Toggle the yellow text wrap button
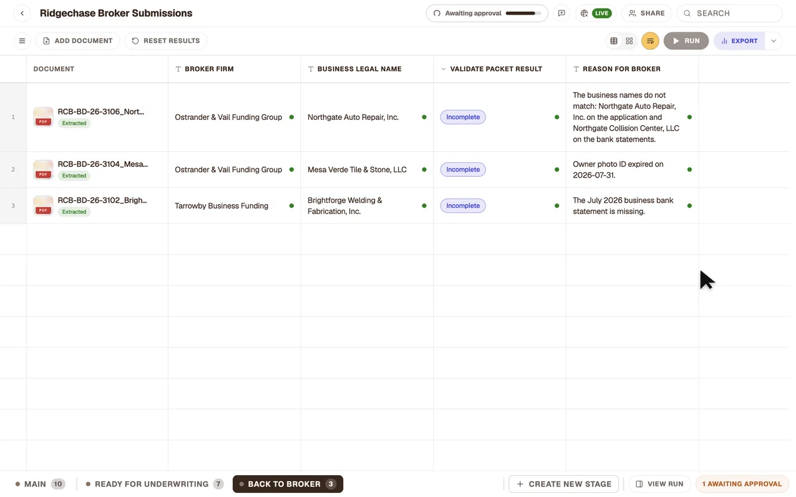Viewport: 796px width, 497px height. click(650, 41)
